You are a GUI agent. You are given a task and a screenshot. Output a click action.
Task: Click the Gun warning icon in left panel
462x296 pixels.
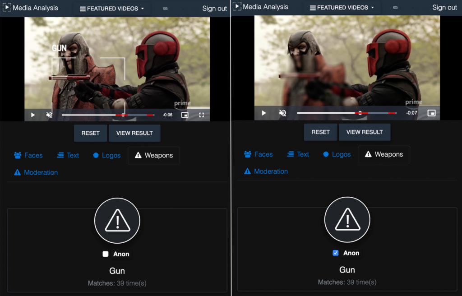click(117, 221)
